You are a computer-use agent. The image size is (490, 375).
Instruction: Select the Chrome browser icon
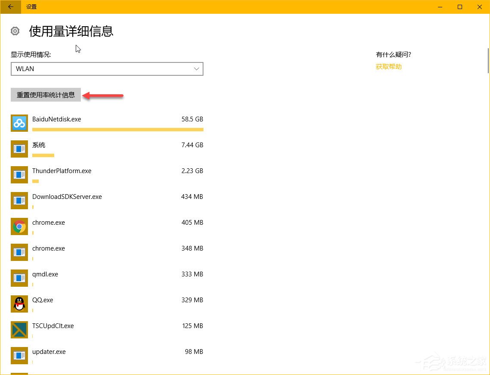[x=19, y=226]
